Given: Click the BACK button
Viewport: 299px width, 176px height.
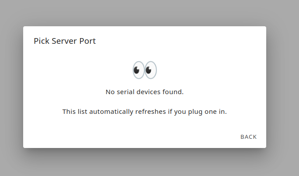Looking at the screenshot, I should (x=248, y=137).
